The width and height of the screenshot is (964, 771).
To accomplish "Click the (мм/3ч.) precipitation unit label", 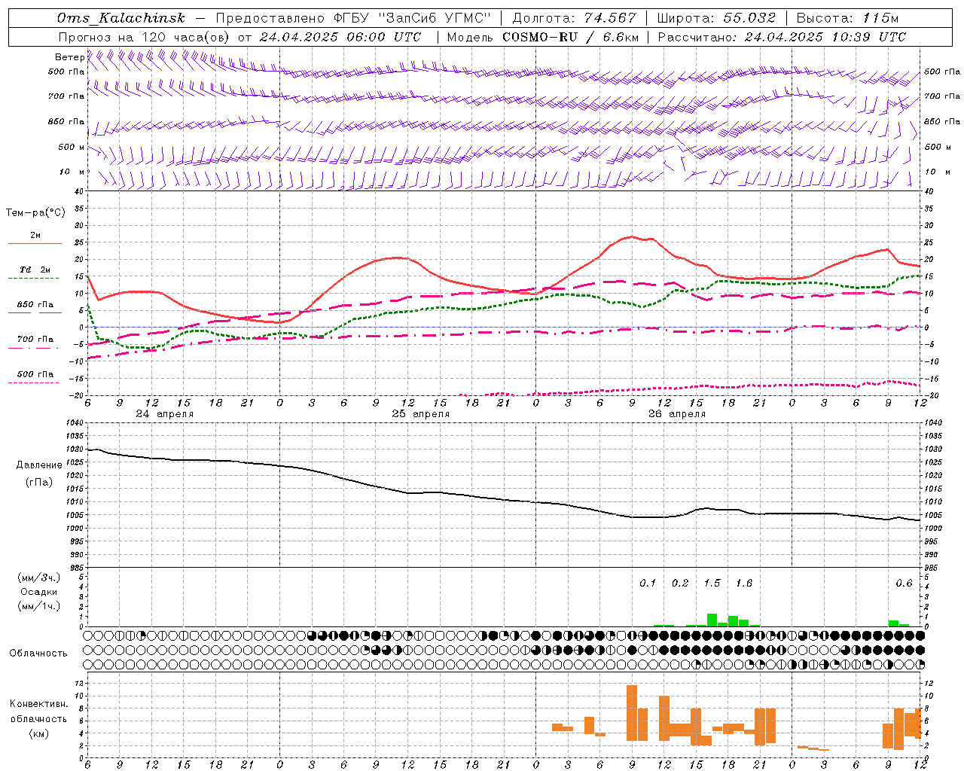I will [38, 577].
